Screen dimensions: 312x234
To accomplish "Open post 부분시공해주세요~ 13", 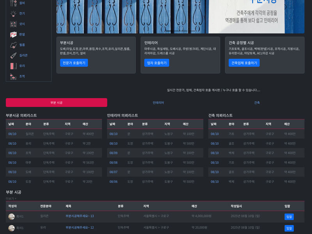I will 80,216.
